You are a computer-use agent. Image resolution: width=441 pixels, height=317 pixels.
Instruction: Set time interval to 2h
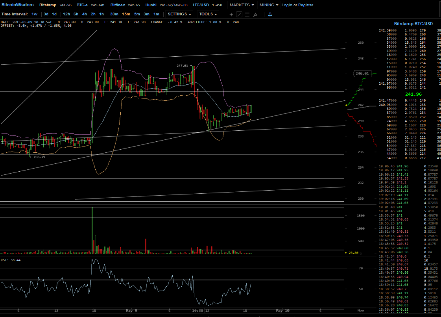point(93,14)
